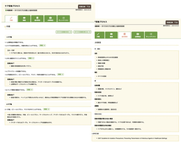Click the video icon on the left 動画 tab
The height and width of the screenshot is (143, 181).
point(24,18)
